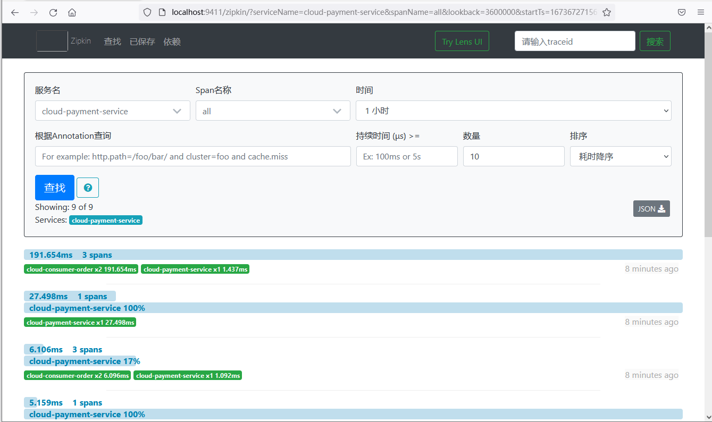Click the 'Showing: 9 of 9' text
This screenshot has height=422, width=712.
coord(64,207)
